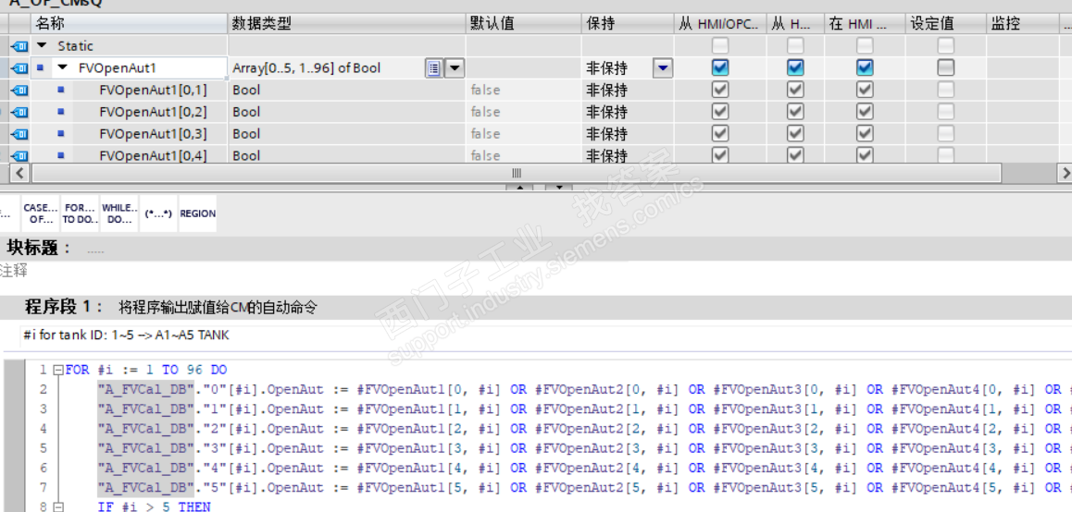
Task: Click #FVOpenAut2[5, #i] on code line 7
Action: click(x=607, y=487)
